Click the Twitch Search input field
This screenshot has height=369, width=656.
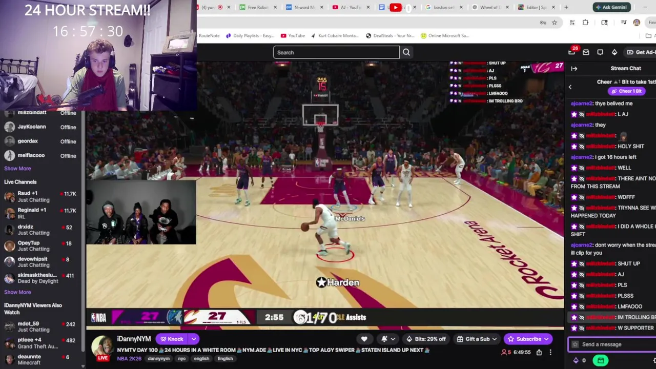pos(336,52)
